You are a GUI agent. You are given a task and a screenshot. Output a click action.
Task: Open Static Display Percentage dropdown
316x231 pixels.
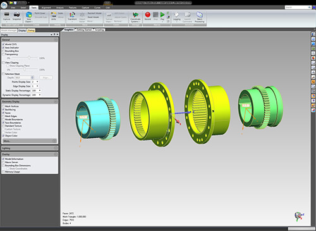[40, 91]
